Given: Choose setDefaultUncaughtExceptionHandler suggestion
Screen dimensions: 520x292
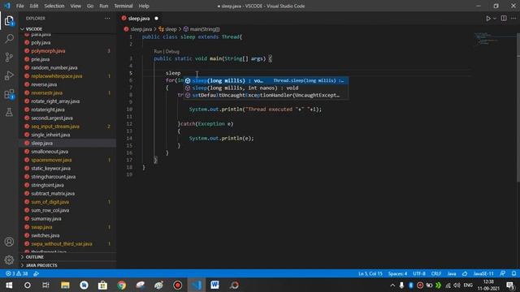Looking at the screenshot, I should [x=266, y=95].
